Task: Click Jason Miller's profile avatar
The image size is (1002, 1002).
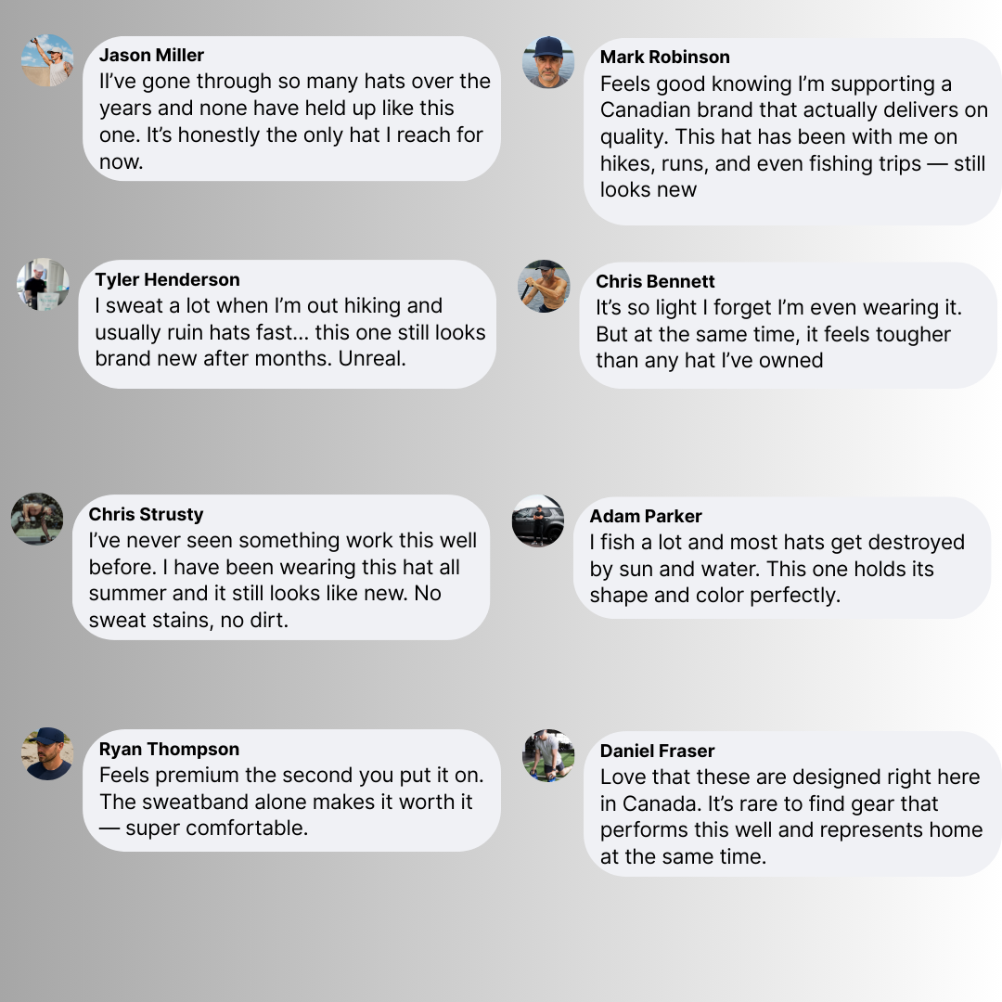Action: point(47,60)
